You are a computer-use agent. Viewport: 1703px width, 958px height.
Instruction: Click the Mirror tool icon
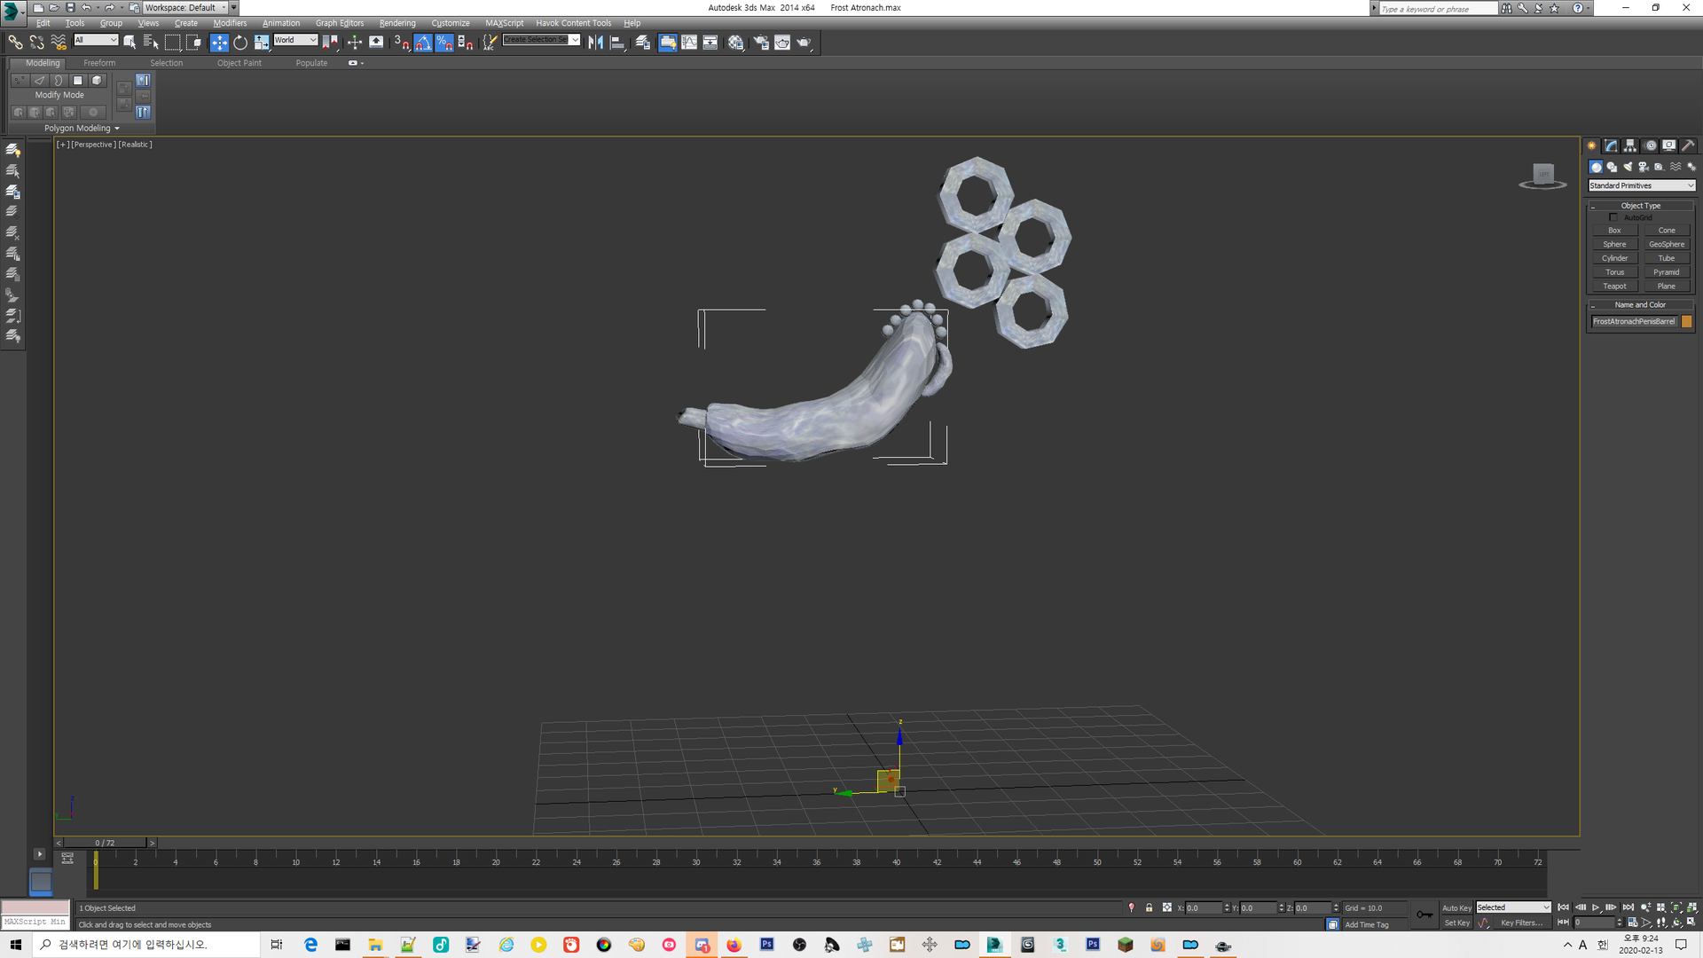pos(595,42)
